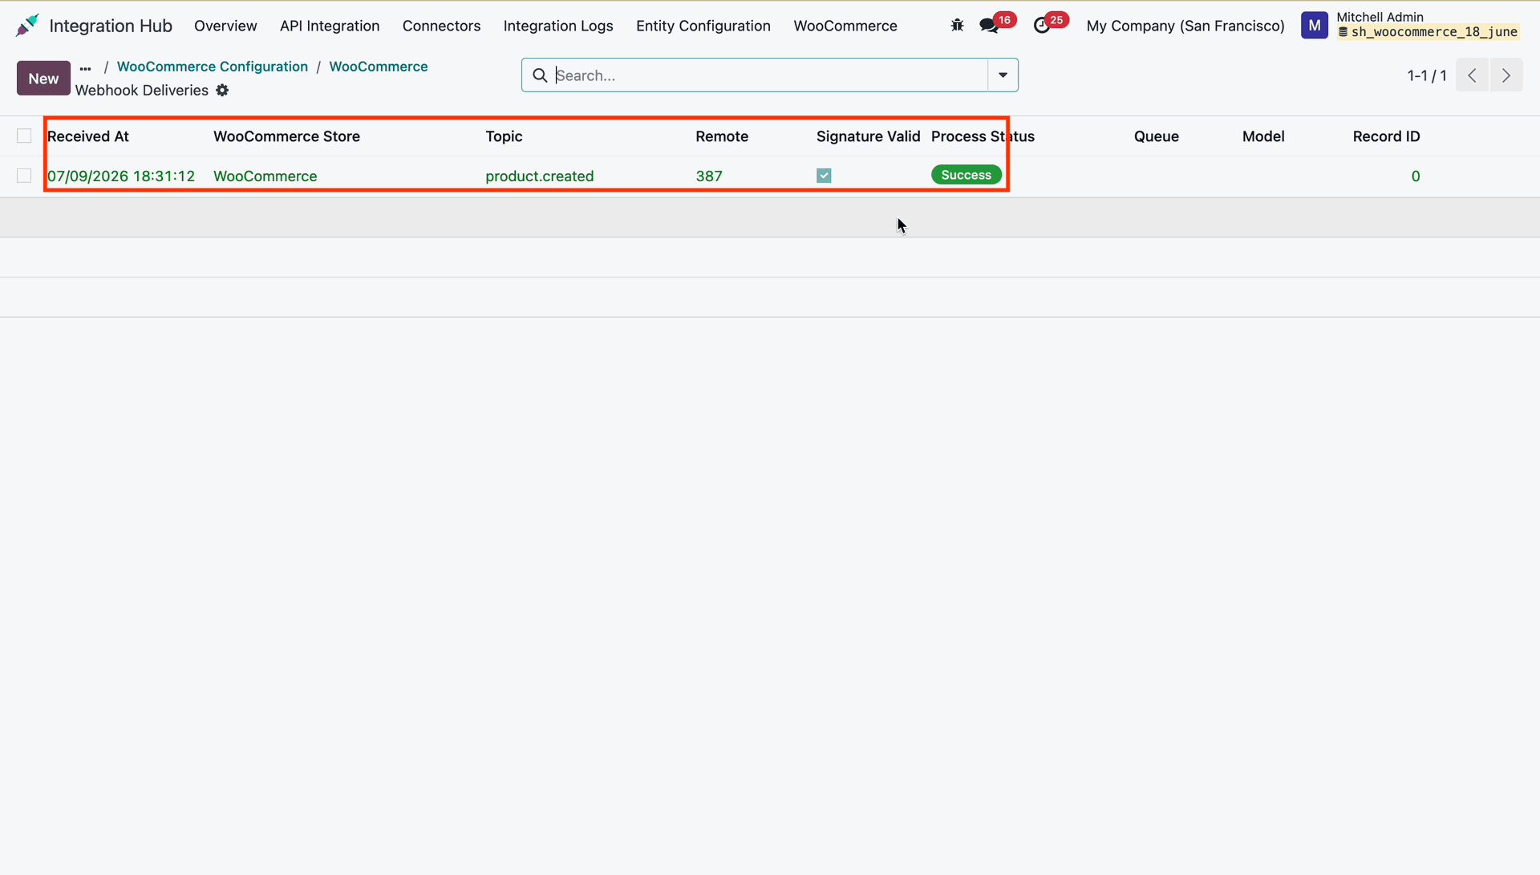The height and width of the screenshot is (875, 1540).
Task: Sort by the Remote column header
Action: tap(722, 136)
